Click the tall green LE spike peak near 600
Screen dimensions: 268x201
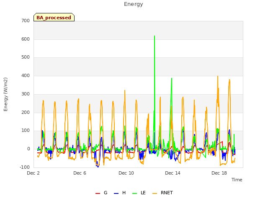point(155,36)
